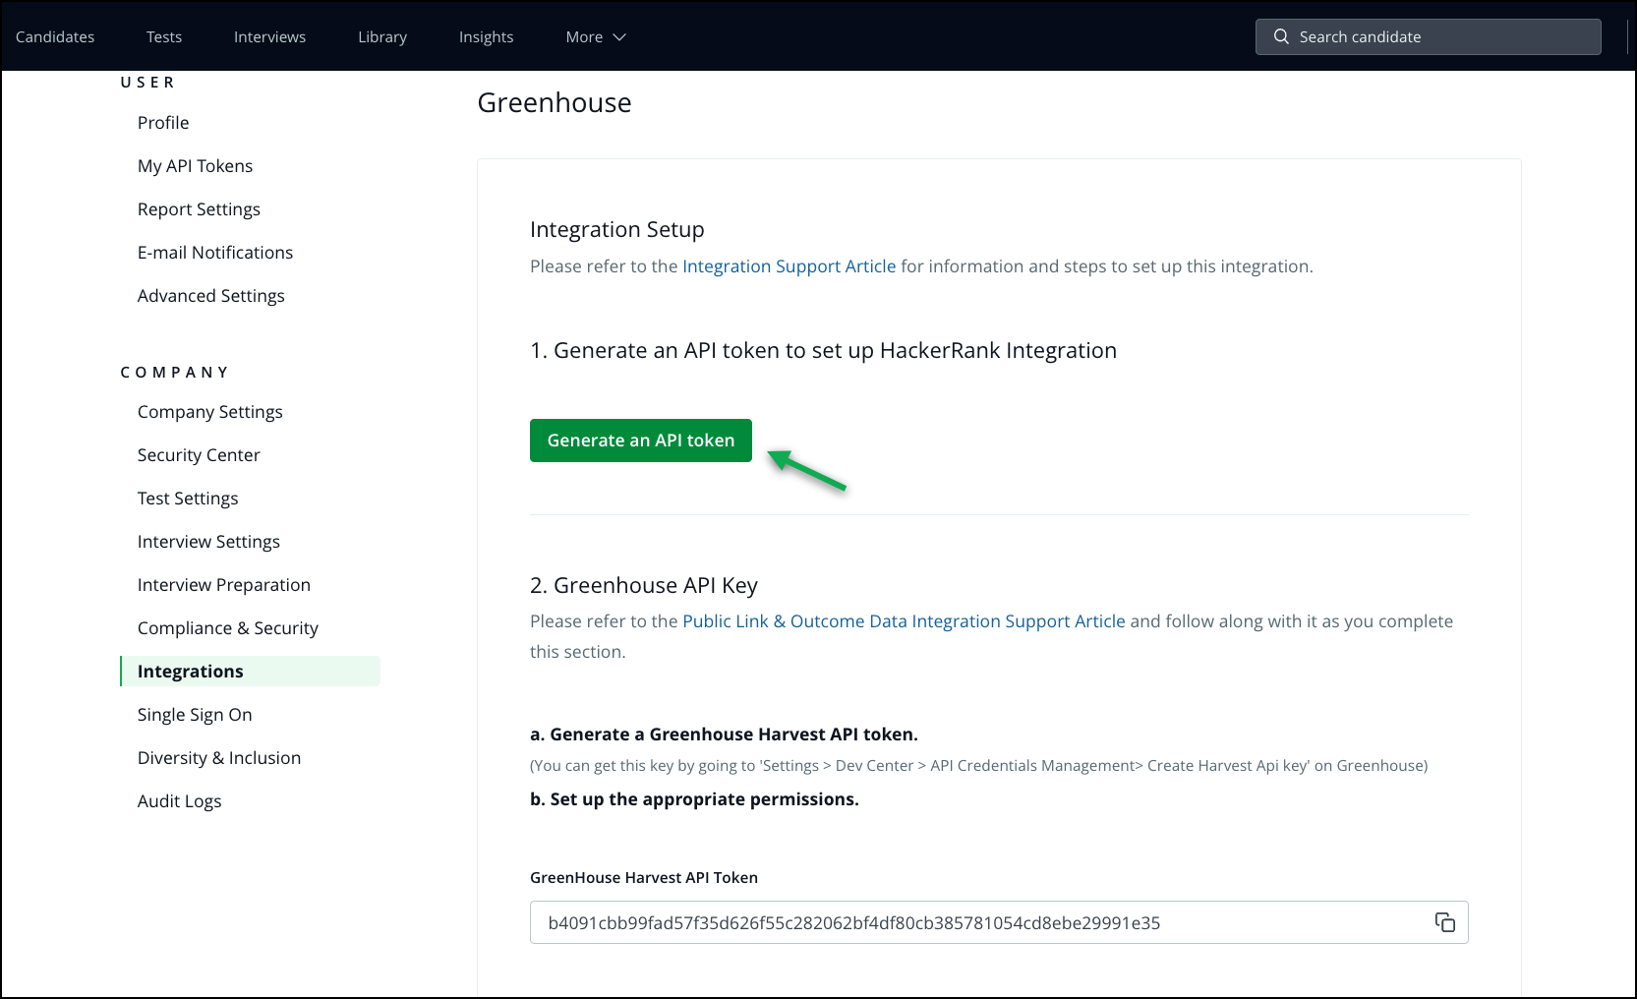Go to Security Center
Image resolution: width=1637 pixels, height=999 pixels.
tap(199, 455)
